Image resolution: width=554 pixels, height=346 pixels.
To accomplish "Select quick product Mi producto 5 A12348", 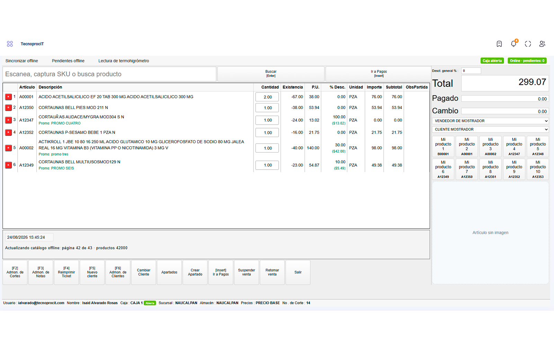I will pos(538,147).
